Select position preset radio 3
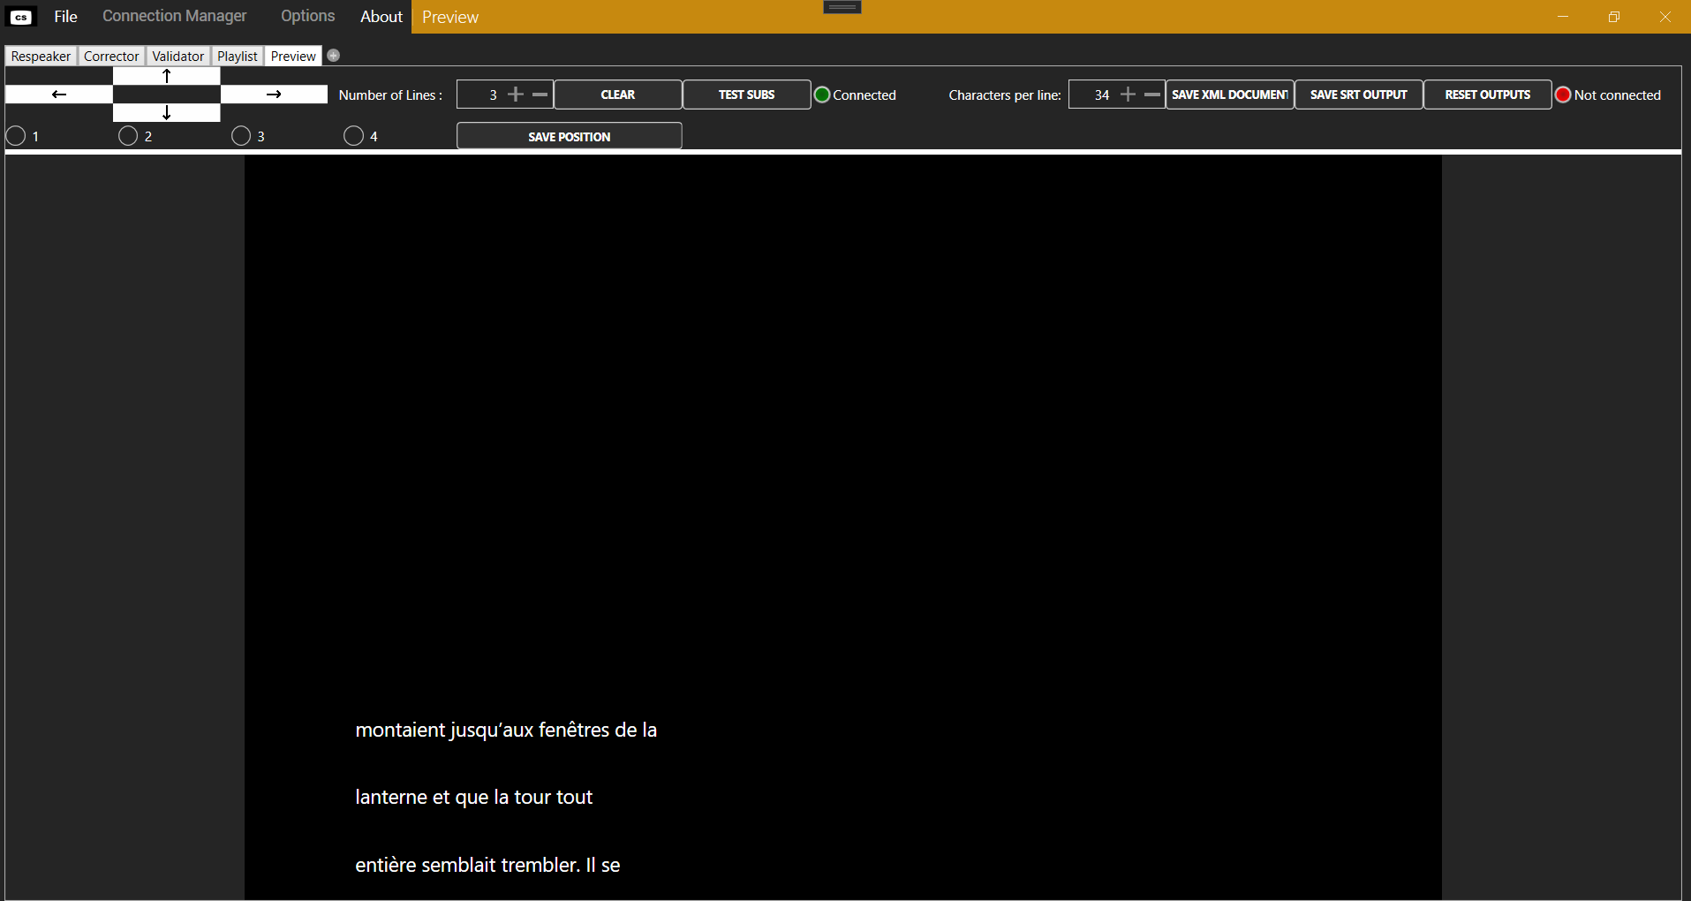The image size is (1691, 901). pos(241,136)
